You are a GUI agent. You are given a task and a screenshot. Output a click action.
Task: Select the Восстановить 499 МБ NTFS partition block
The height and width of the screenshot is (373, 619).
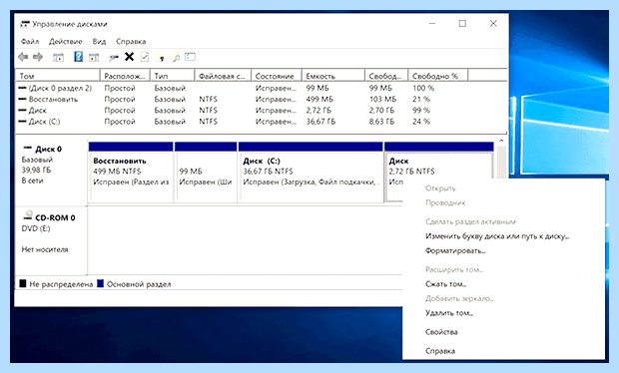[x=131, y=173]
